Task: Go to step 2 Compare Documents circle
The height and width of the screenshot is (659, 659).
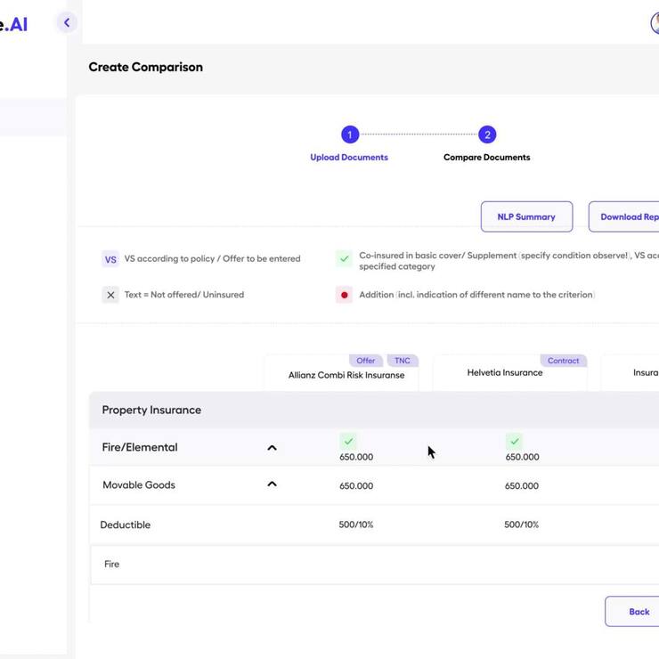Action: click(x=487, y=134)
